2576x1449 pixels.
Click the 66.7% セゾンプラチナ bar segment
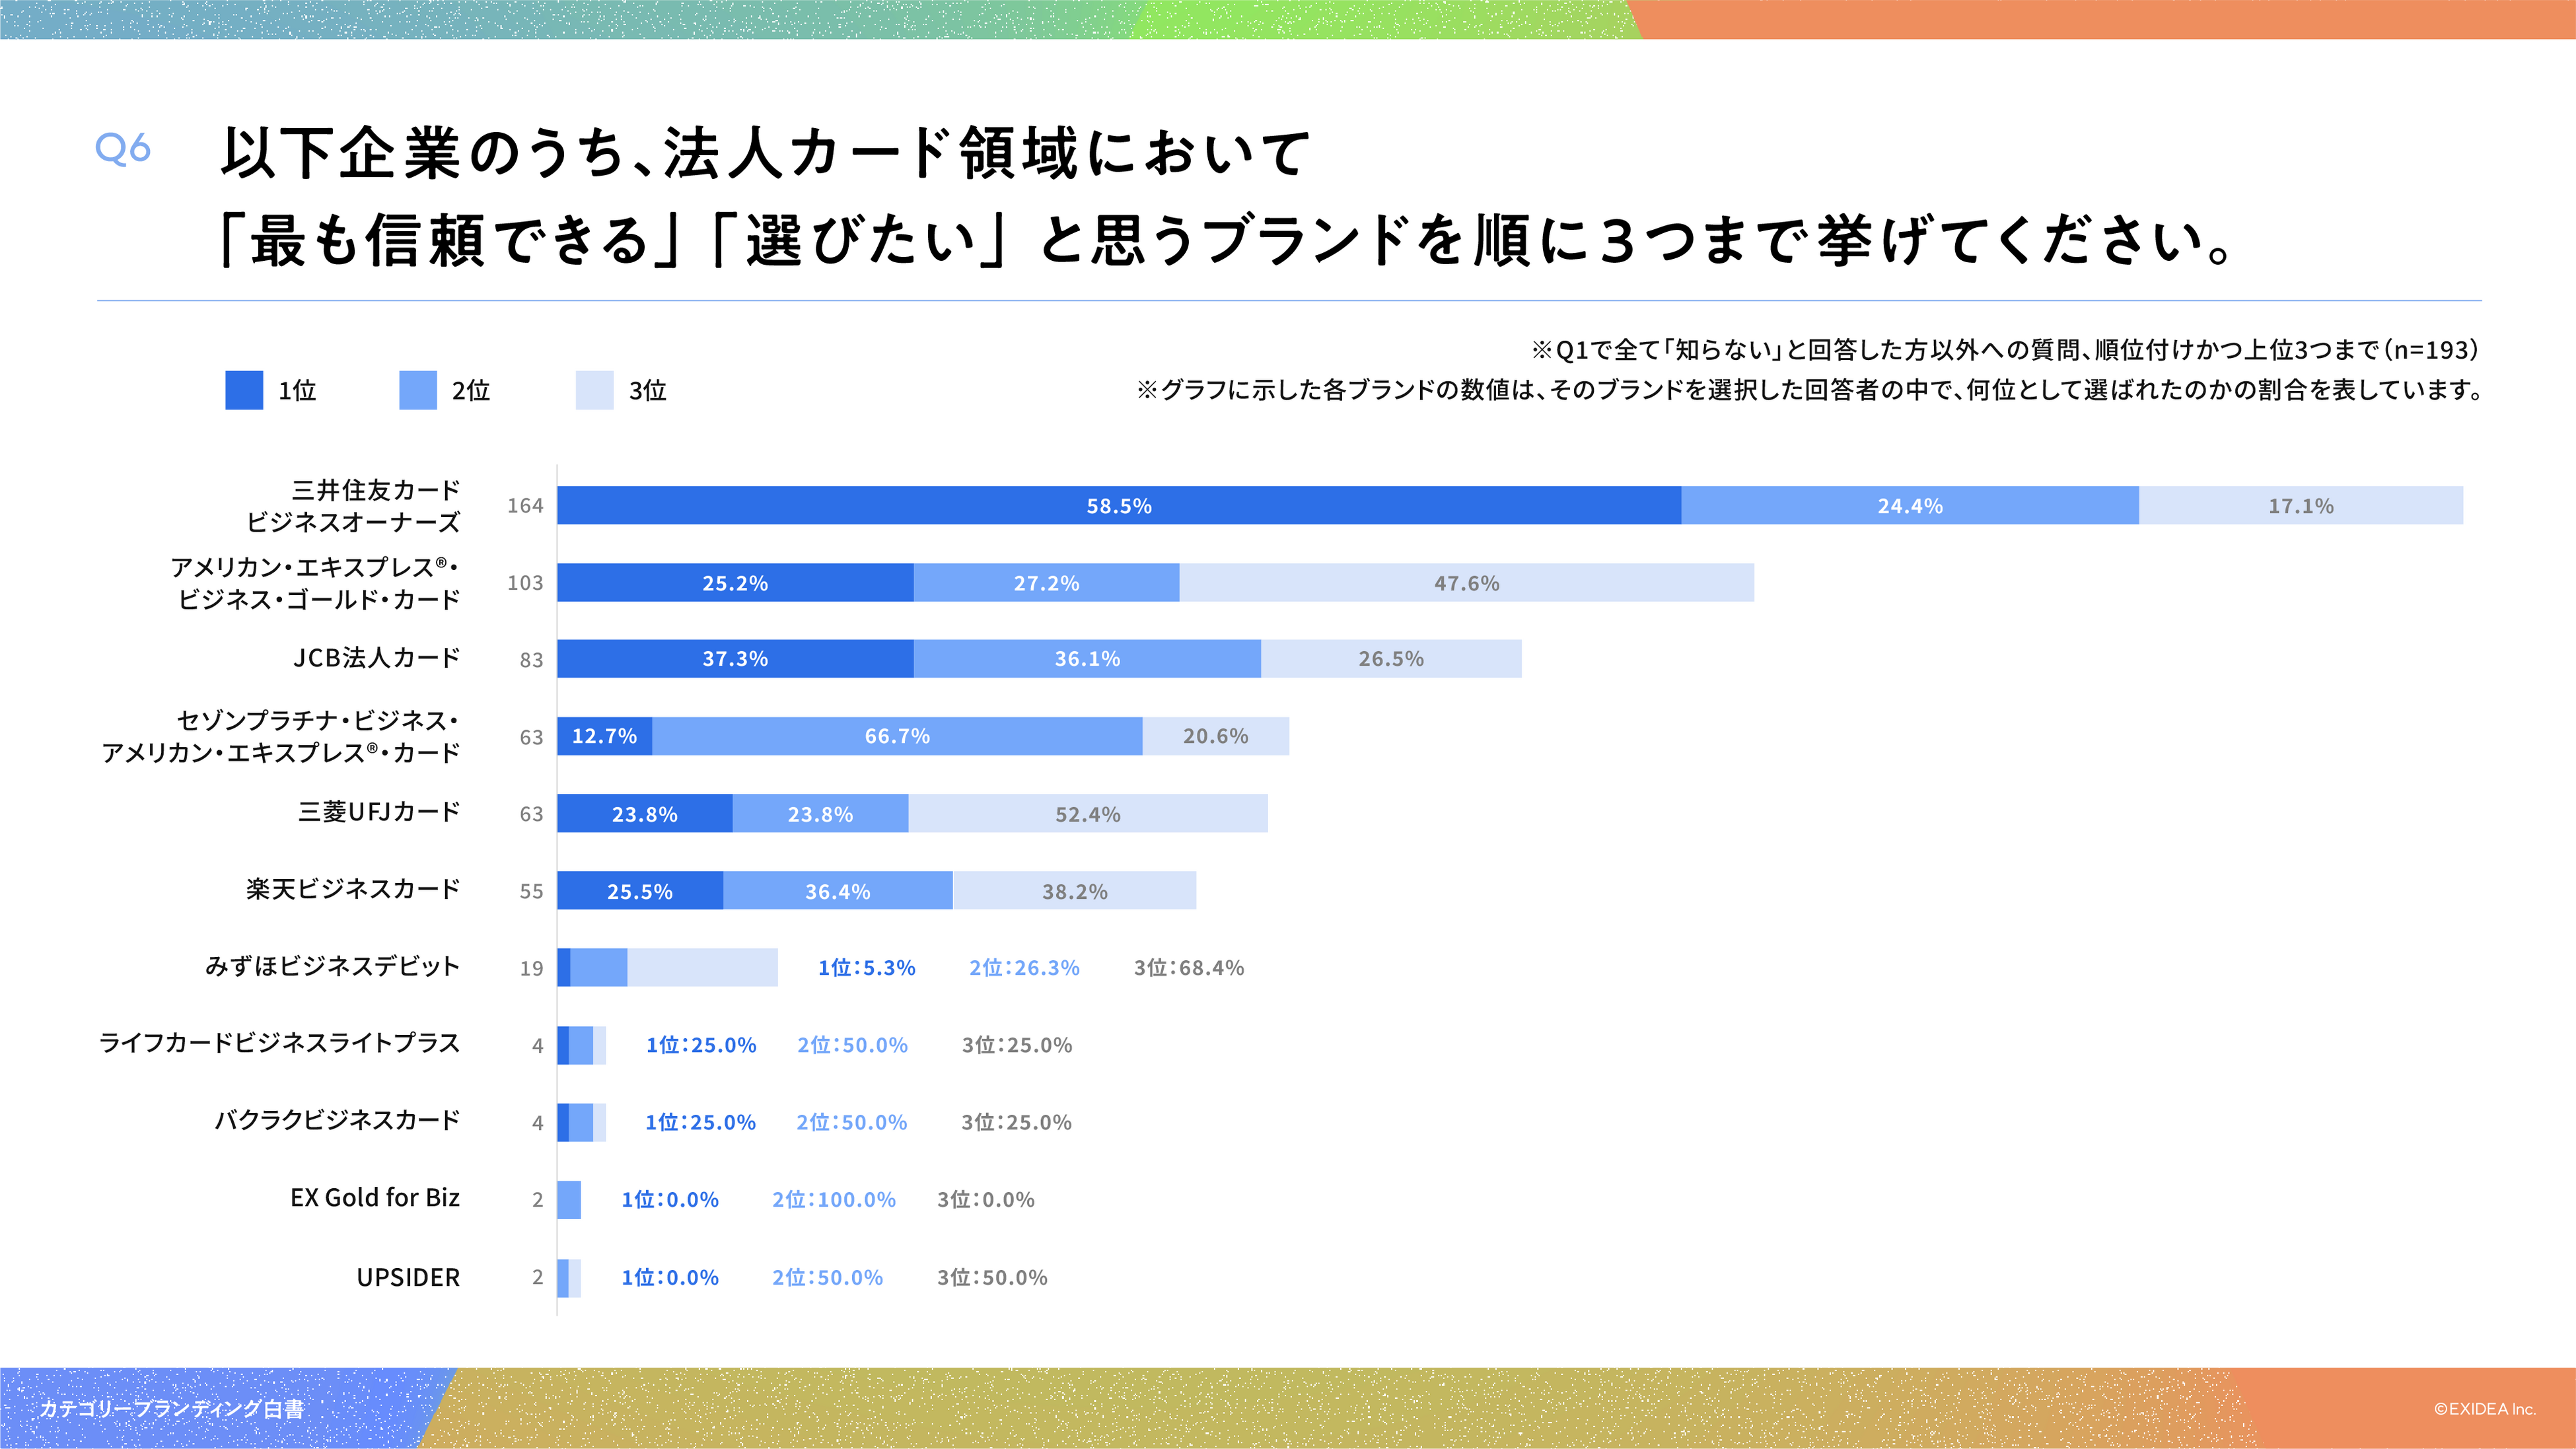click(897, 736)
